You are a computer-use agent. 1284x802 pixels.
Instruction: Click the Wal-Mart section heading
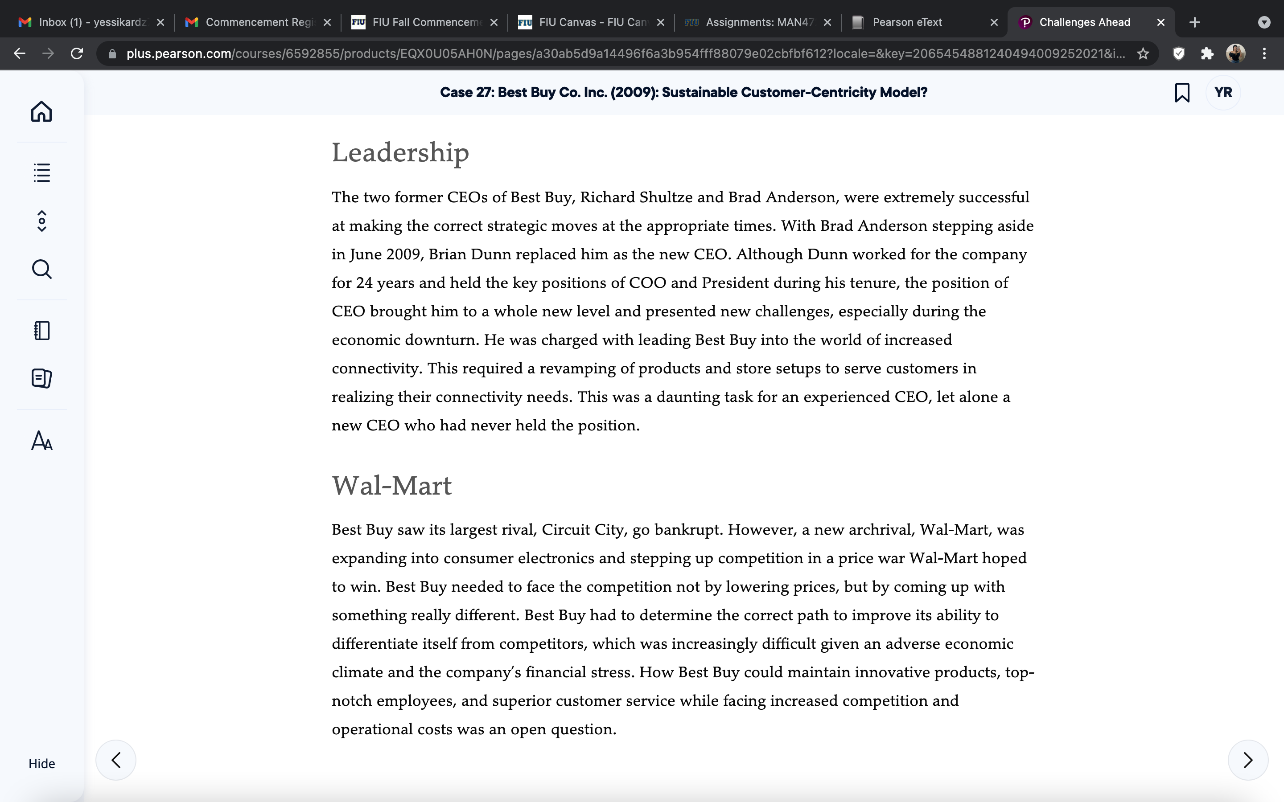point(391,485)
